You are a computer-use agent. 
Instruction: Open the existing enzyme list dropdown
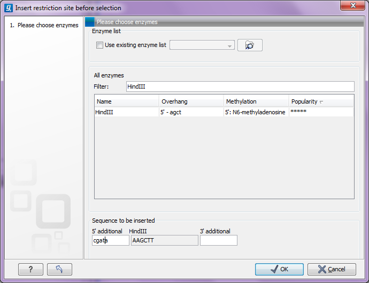point(202,45)
